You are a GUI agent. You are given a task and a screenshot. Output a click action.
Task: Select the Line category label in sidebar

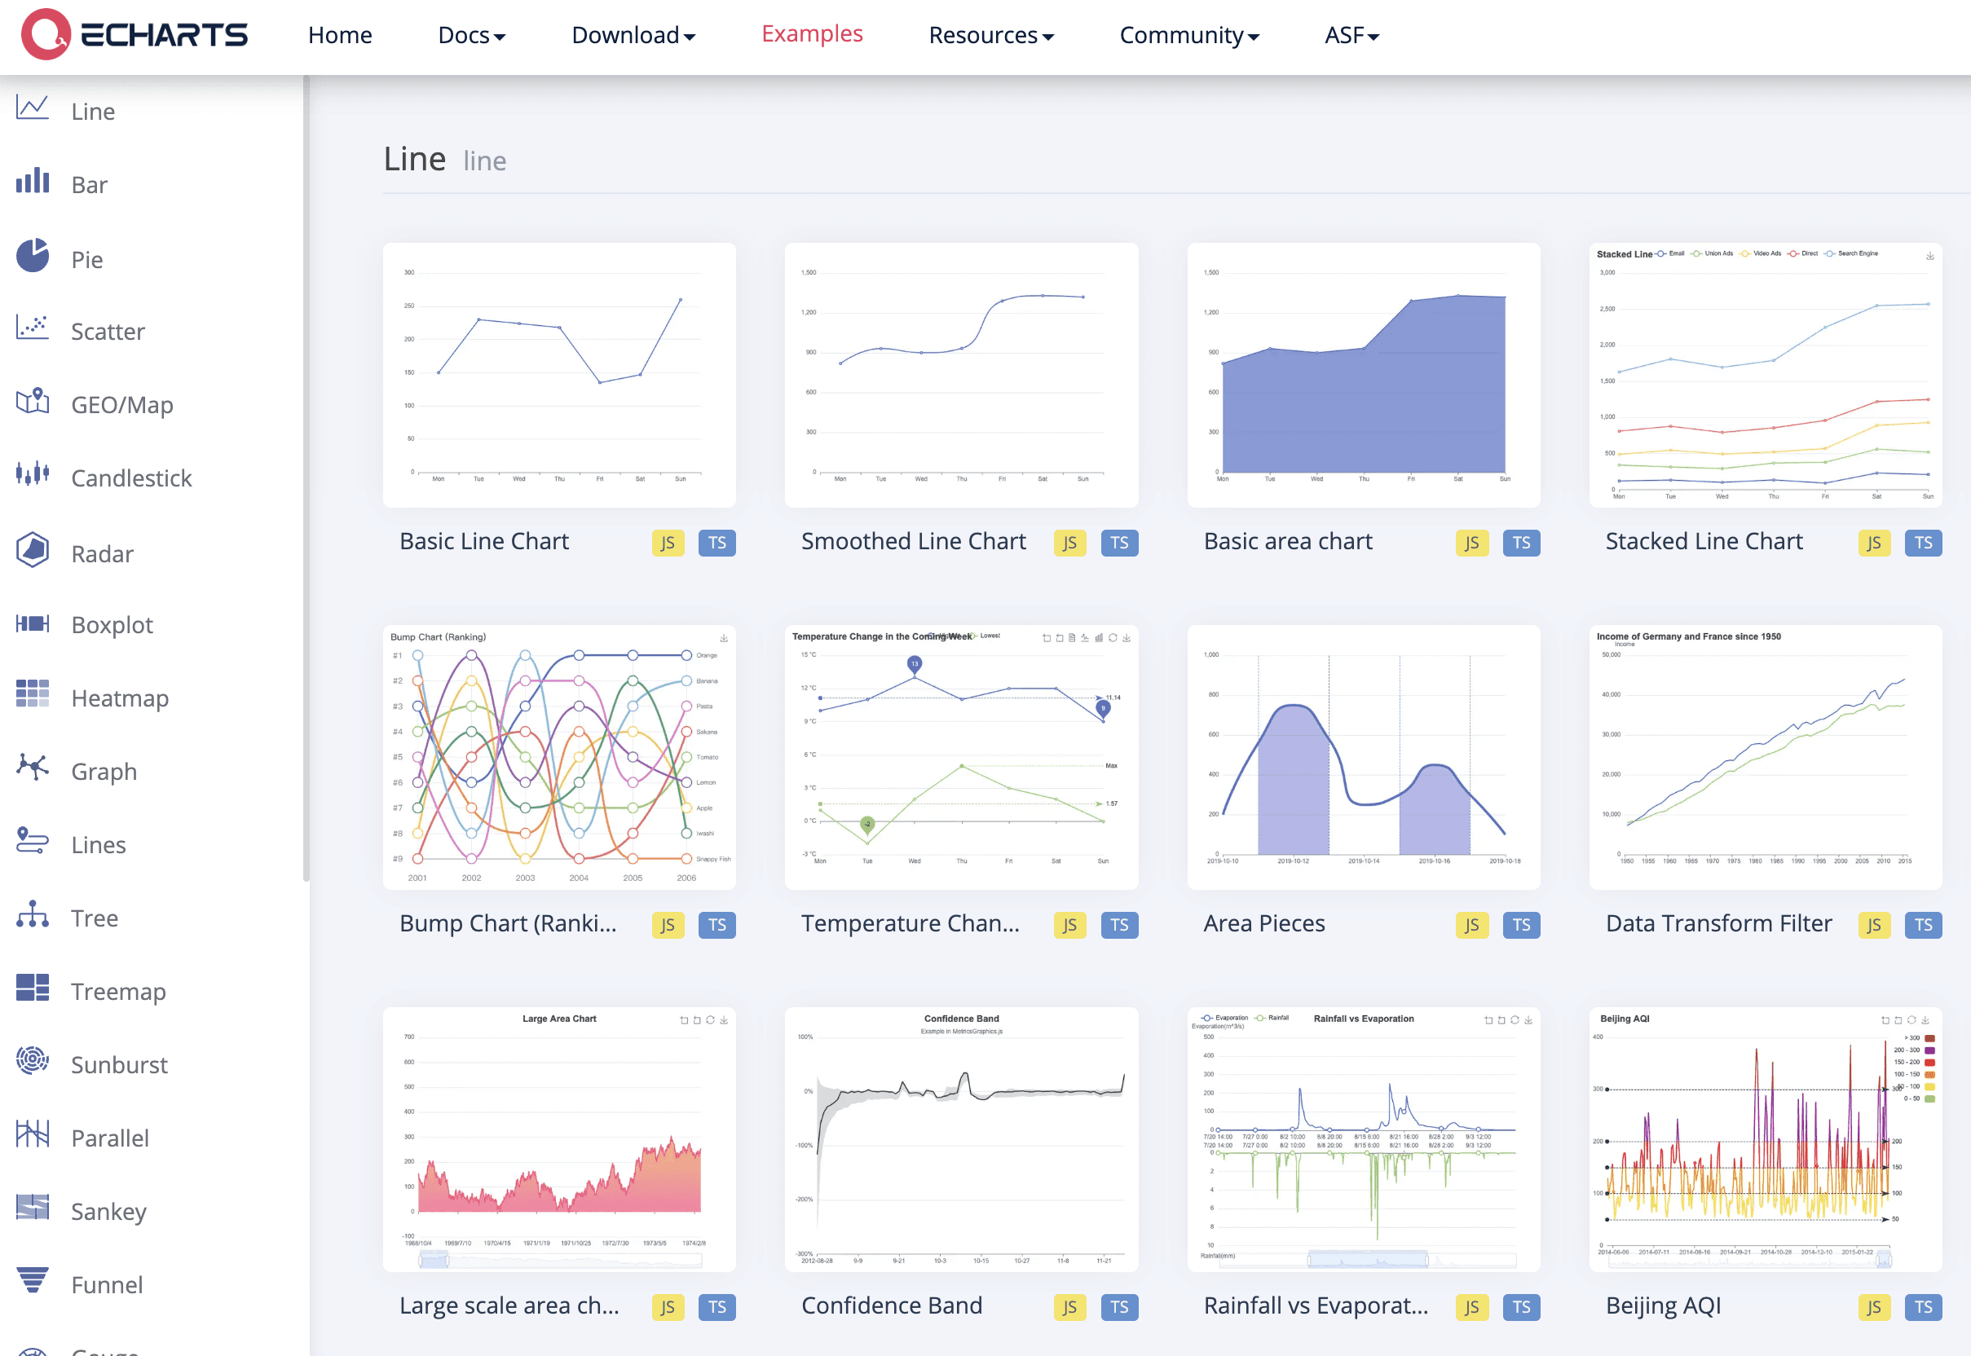[x=94, y=112]
